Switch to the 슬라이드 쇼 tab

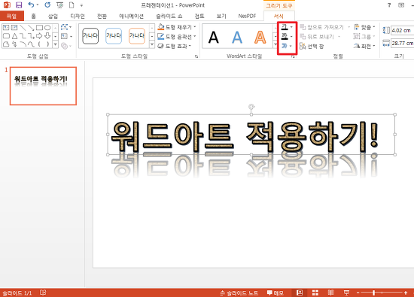[169, 16]
